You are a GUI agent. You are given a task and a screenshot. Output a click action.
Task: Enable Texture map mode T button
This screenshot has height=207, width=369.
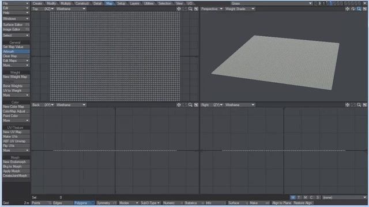tap(299, 197)
